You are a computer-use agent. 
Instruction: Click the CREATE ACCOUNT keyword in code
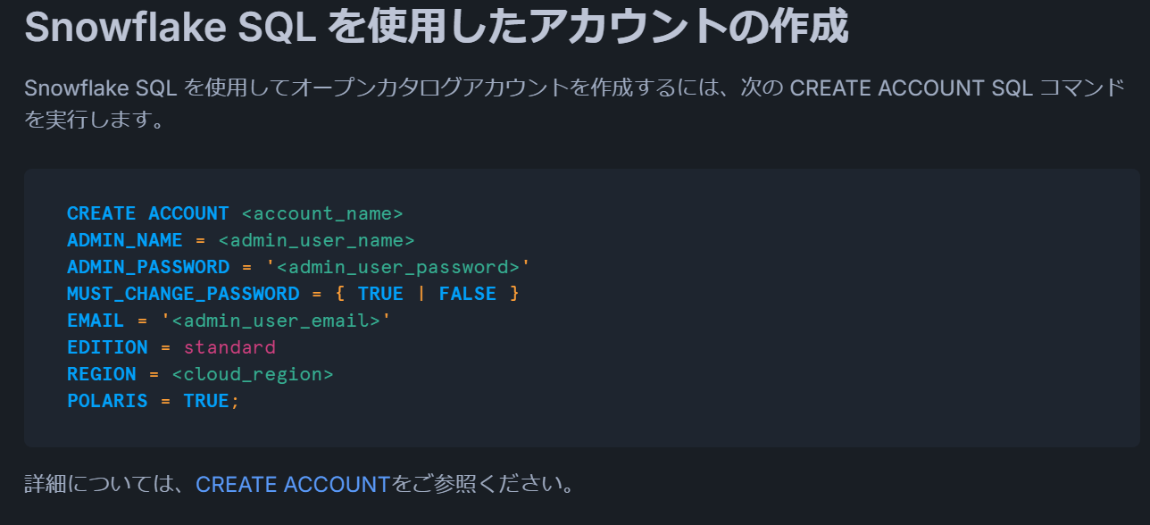[x=147, y=213]
